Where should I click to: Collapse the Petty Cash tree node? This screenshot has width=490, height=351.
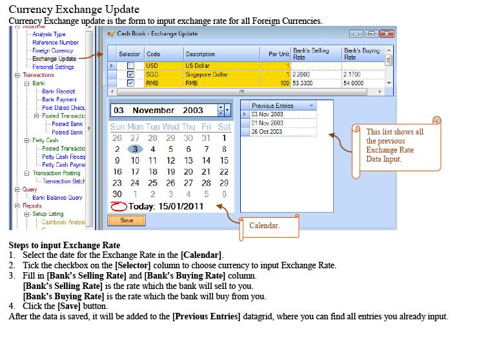(x=26, y=140)
